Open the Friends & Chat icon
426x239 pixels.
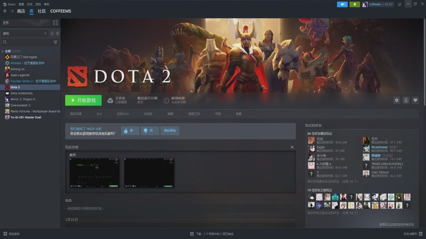[x=421, y=234]
